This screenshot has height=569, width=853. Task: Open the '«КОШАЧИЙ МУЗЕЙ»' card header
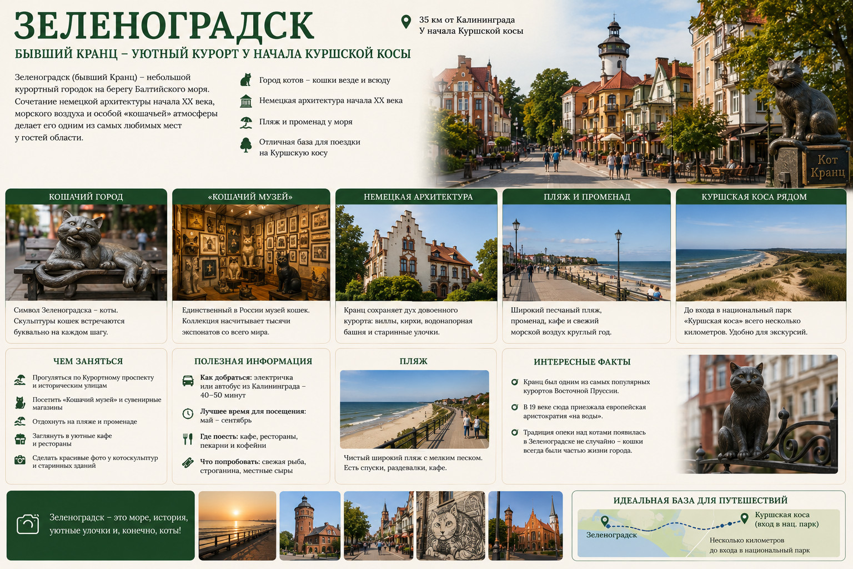point(250,197)
